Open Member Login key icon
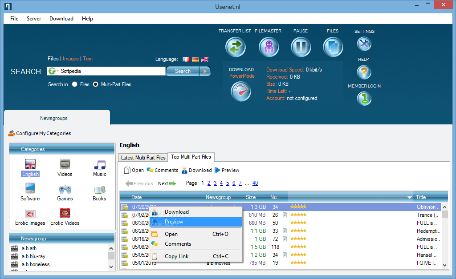This screenshot has height=279, width=456. (x=364, y=99)
